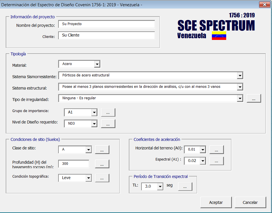
Task: Open the Material dropdown showing Acero
Action: click(x=97, y=64)
